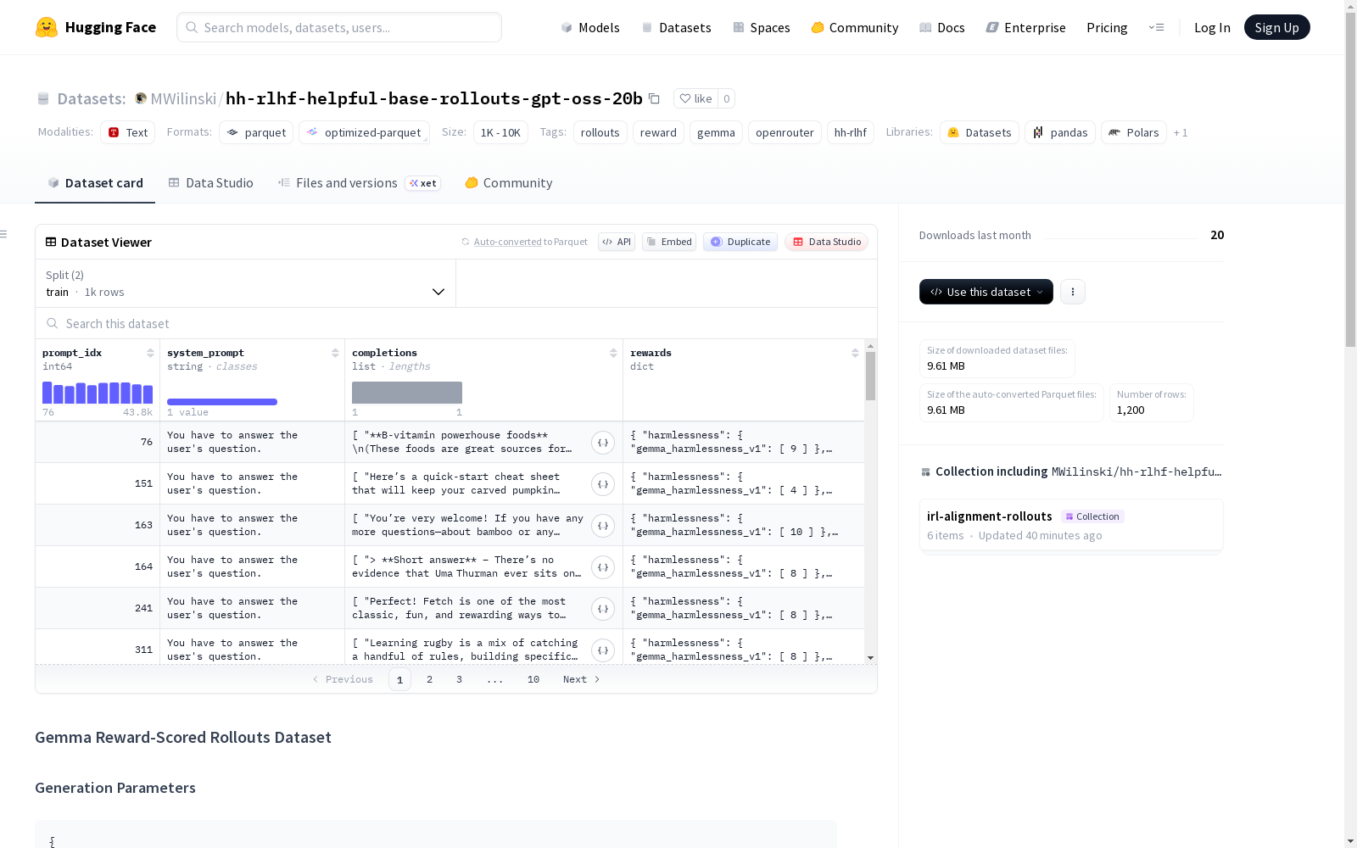The image size is (1357, 848).
Task: Switch to the Data Studio tab
Action: pyautogui.click(x=210, y=182)
